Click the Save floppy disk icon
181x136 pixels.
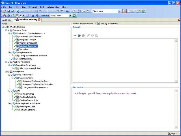click(x=8, y=11)
